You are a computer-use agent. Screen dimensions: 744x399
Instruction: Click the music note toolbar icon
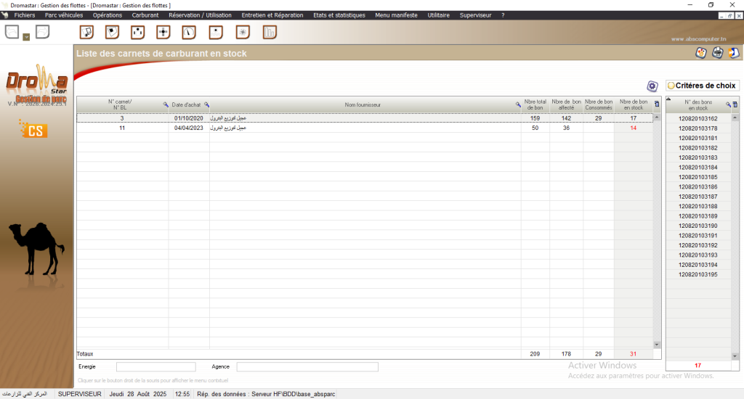point(86,32)
